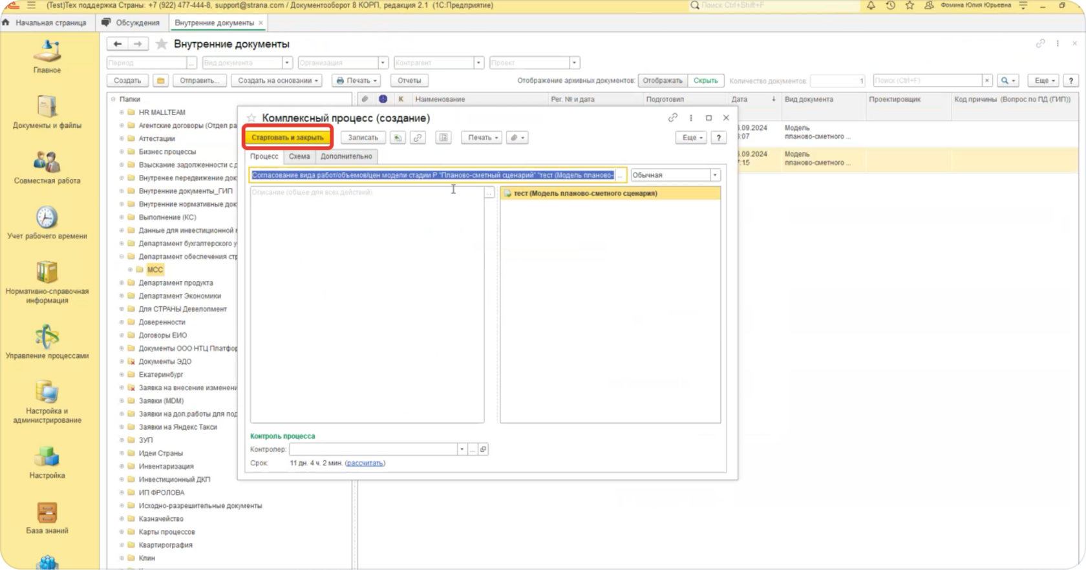Open Учет рабочего времени section
Viewport: 1086px width, 570px height.
[47, 222]
